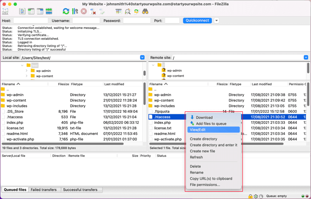Select View/Edit in context menu
This screenshot has width=311, height=199.
coord(214,130)
